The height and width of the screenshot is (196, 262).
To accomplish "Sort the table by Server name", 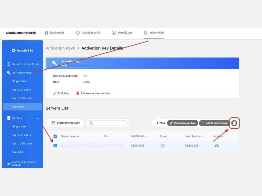I will tap(70, 136).
